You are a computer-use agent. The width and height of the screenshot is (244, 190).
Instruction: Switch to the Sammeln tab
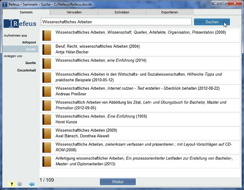26,12
